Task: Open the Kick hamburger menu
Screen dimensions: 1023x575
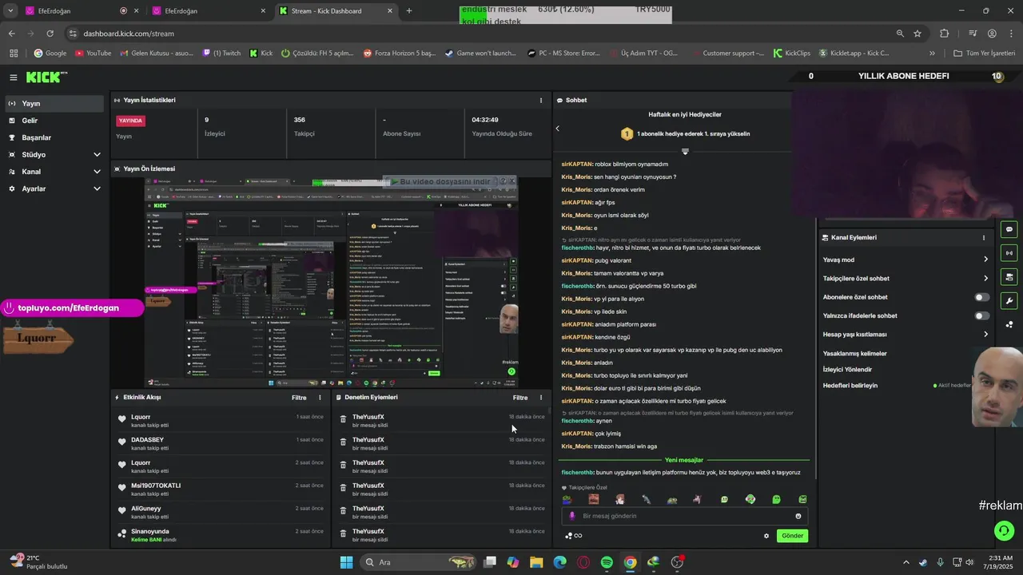Action: pos(14,77)
